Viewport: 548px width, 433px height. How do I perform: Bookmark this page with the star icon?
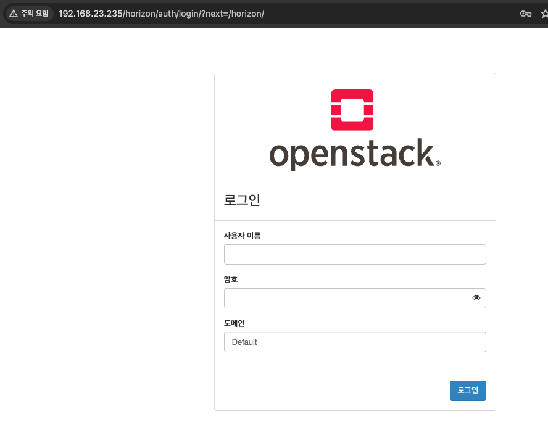tap(544, 14)
